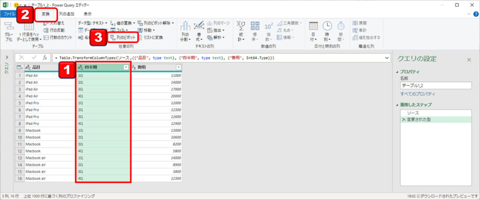The image size is (480, 200).
Task: Expand the formula bar dropdown arrow
Action: point(387,57)
